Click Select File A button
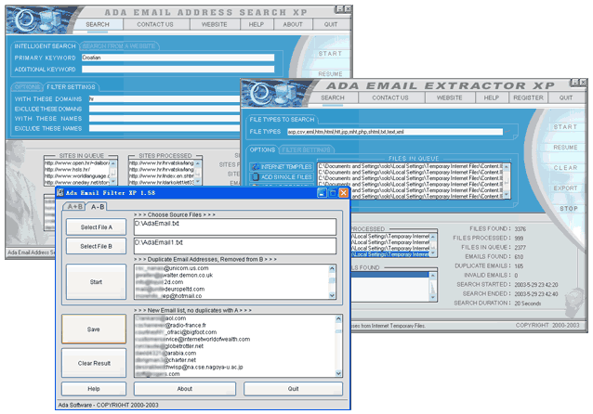Screen dimensions: 593x414 click(96, 227)
